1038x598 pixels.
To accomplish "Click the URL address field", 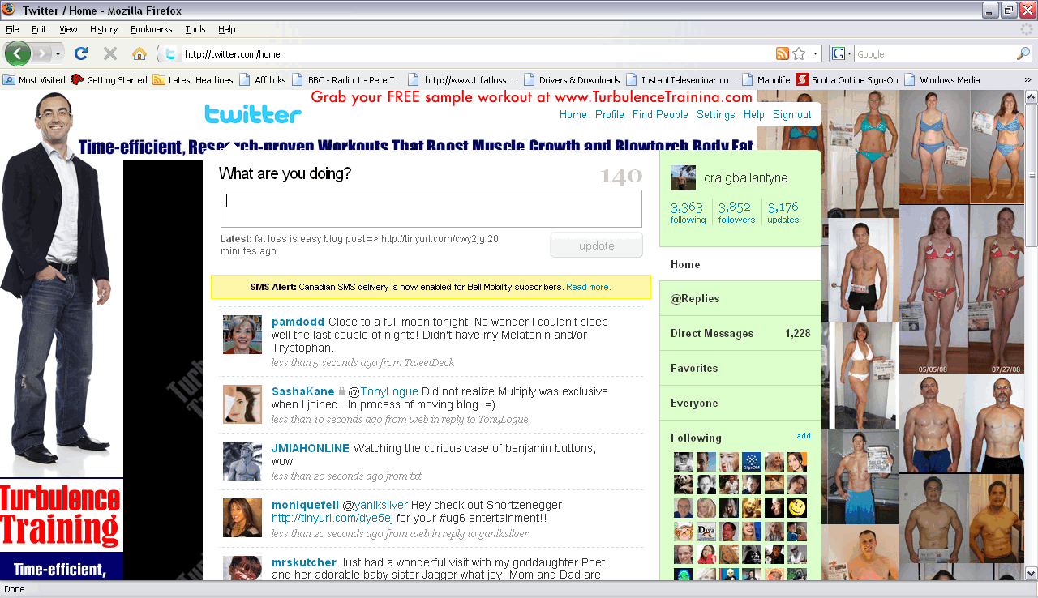I will [x=477, y=54].
